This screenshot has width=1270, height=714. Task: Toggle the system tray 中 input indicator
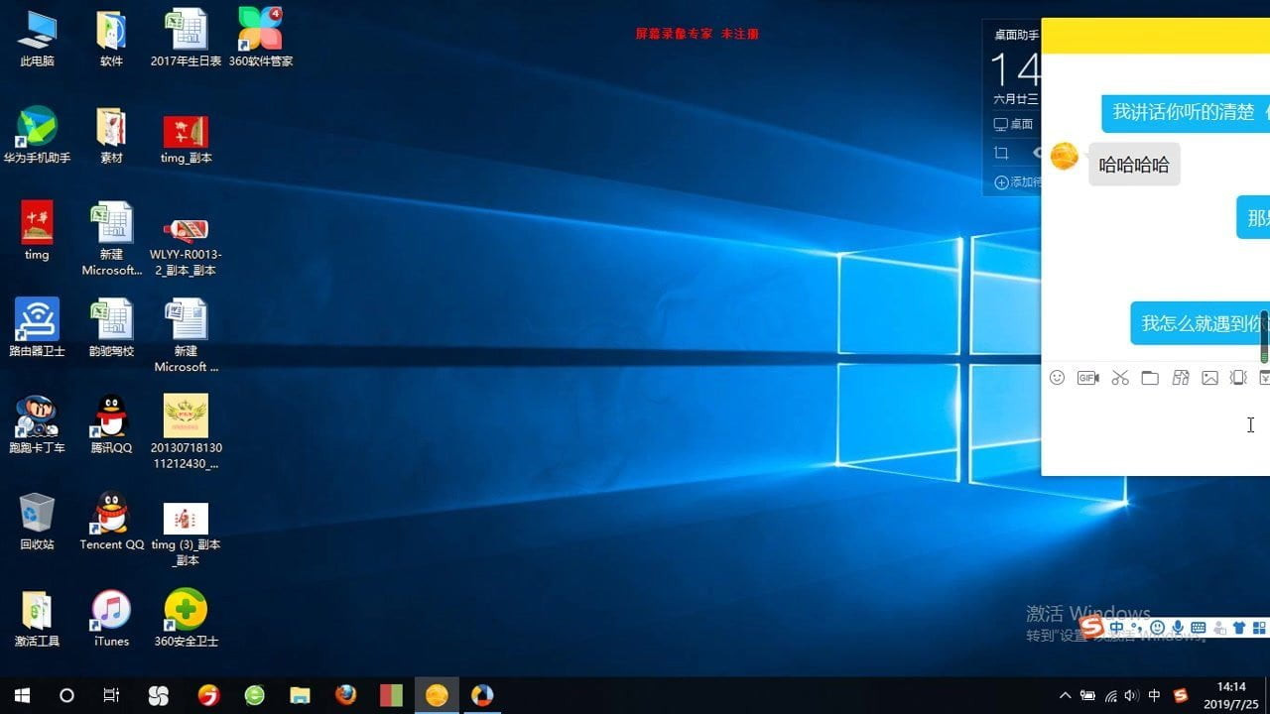1154,695
